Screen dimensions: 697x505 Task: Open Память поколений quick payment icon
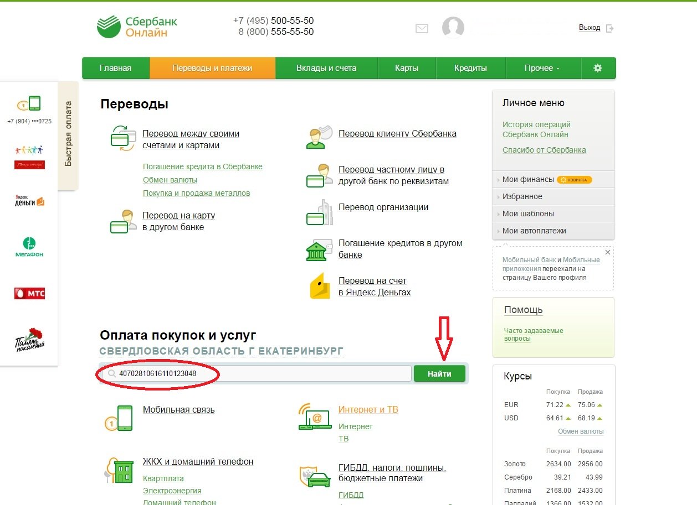coord(29,340)
